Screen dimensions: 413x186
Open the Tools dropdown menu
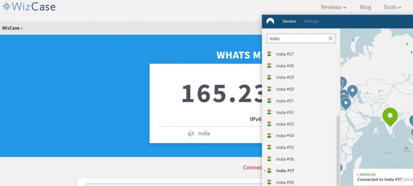click(x=392, y=7)
